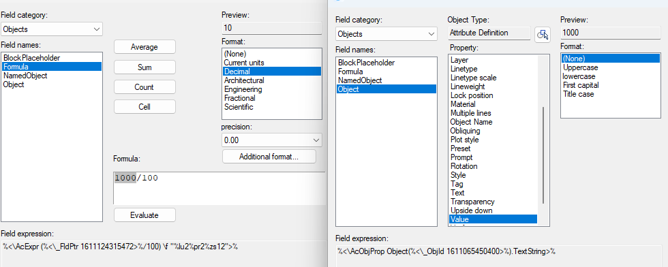Image resolution: width=668 pixels, height=267 pixels.
Task: Select Title case format option
Action: pos(578,94)
